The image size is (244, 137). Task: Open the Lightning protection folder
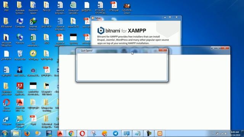(6, 89)
